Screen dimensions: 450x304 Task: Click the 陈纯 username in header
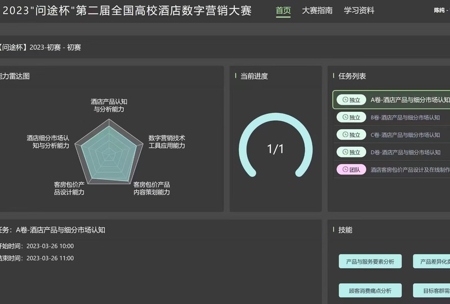coord(439,11)
